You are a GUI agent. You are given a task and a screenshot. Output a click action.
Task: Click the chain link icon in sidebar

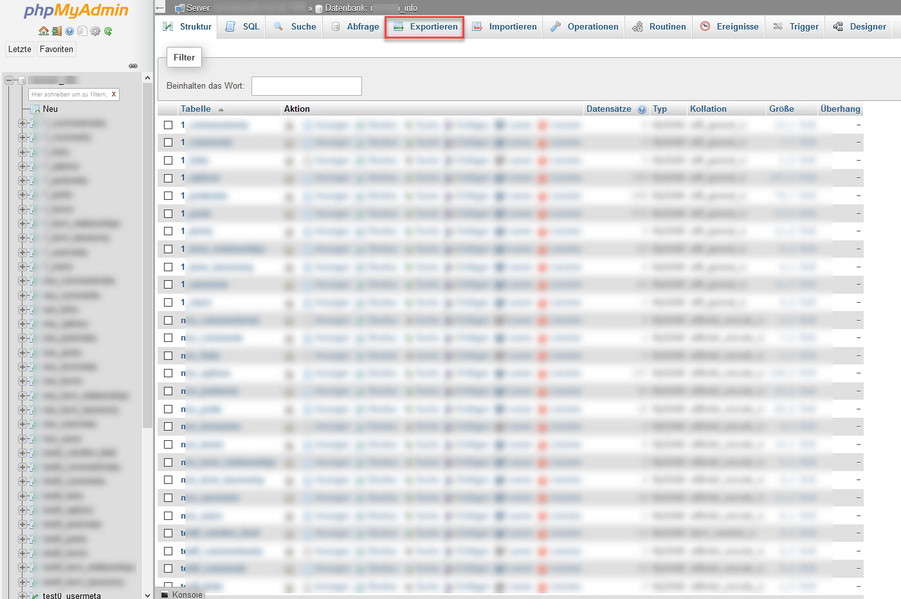tap(133, 66)
